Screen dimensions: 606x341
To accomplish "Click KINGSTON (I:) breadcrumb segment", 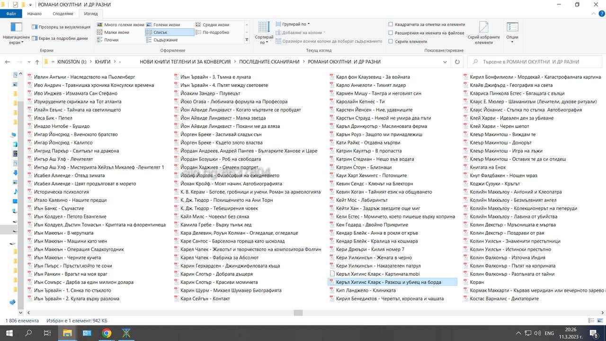I will click(x=72, y=62).
